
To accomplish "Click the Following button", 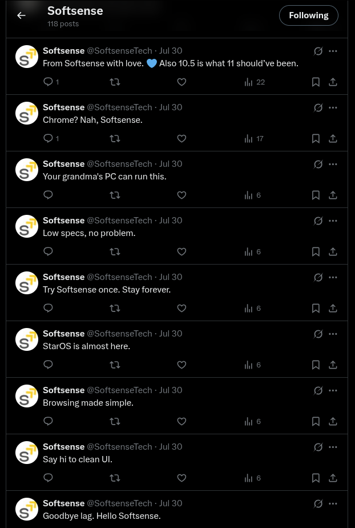I will [308, 15].
